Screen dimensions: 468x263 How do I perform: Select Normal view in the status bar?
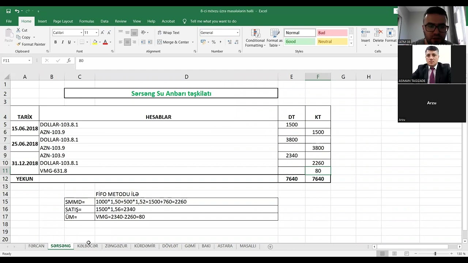click(x=382, y=254)
